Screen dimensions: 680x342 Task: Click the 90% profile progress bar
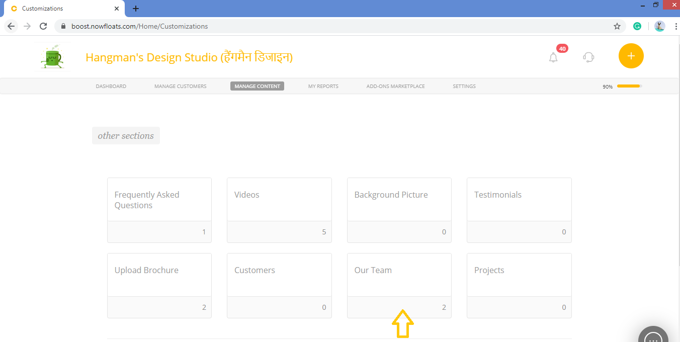629,86
